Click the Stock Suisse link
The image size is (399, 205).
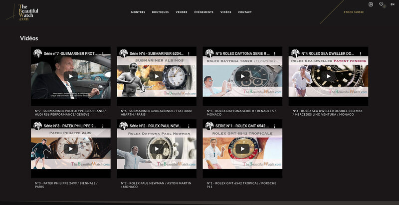(x=353, y=12)
